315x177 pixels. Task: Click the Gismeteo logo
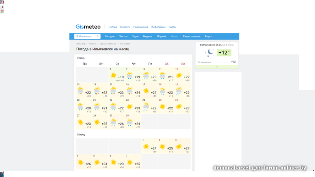click(x=88, y=27)
